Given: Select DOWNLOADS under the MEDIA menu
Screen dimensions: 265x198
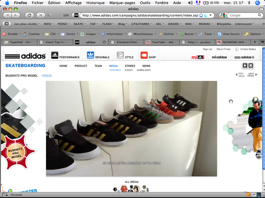Looking at the screenshot, I should [144, 70].
